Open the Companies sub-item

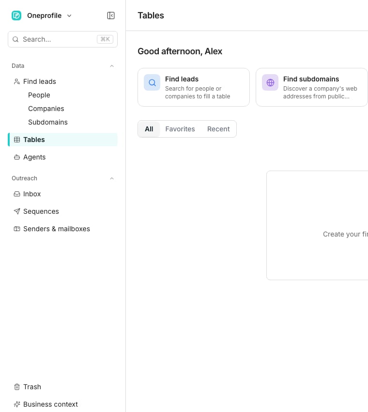pyautogui.click(x=46, y=109)
